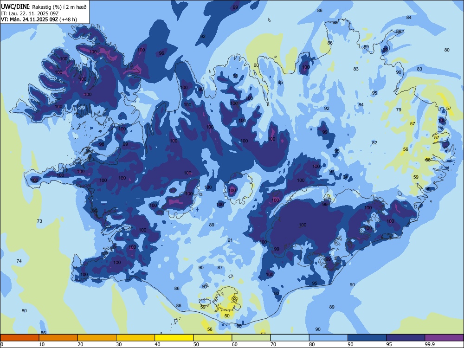
Task: Click the '(+48 h)' forecast offset text
Action: pyautogui.click(x=68, y=19)
